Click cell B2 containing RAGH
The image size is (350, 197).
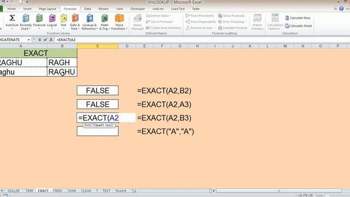[x=62, y=62]
